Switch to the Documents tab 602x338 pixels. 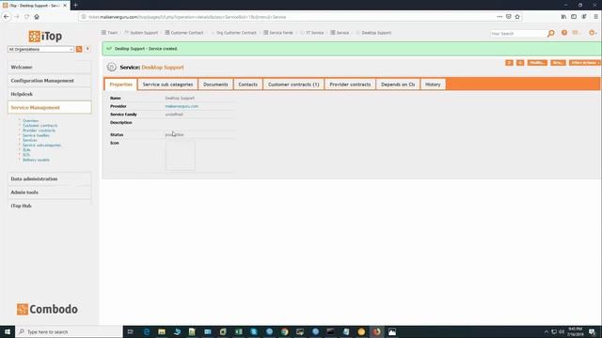click(215, 84)
